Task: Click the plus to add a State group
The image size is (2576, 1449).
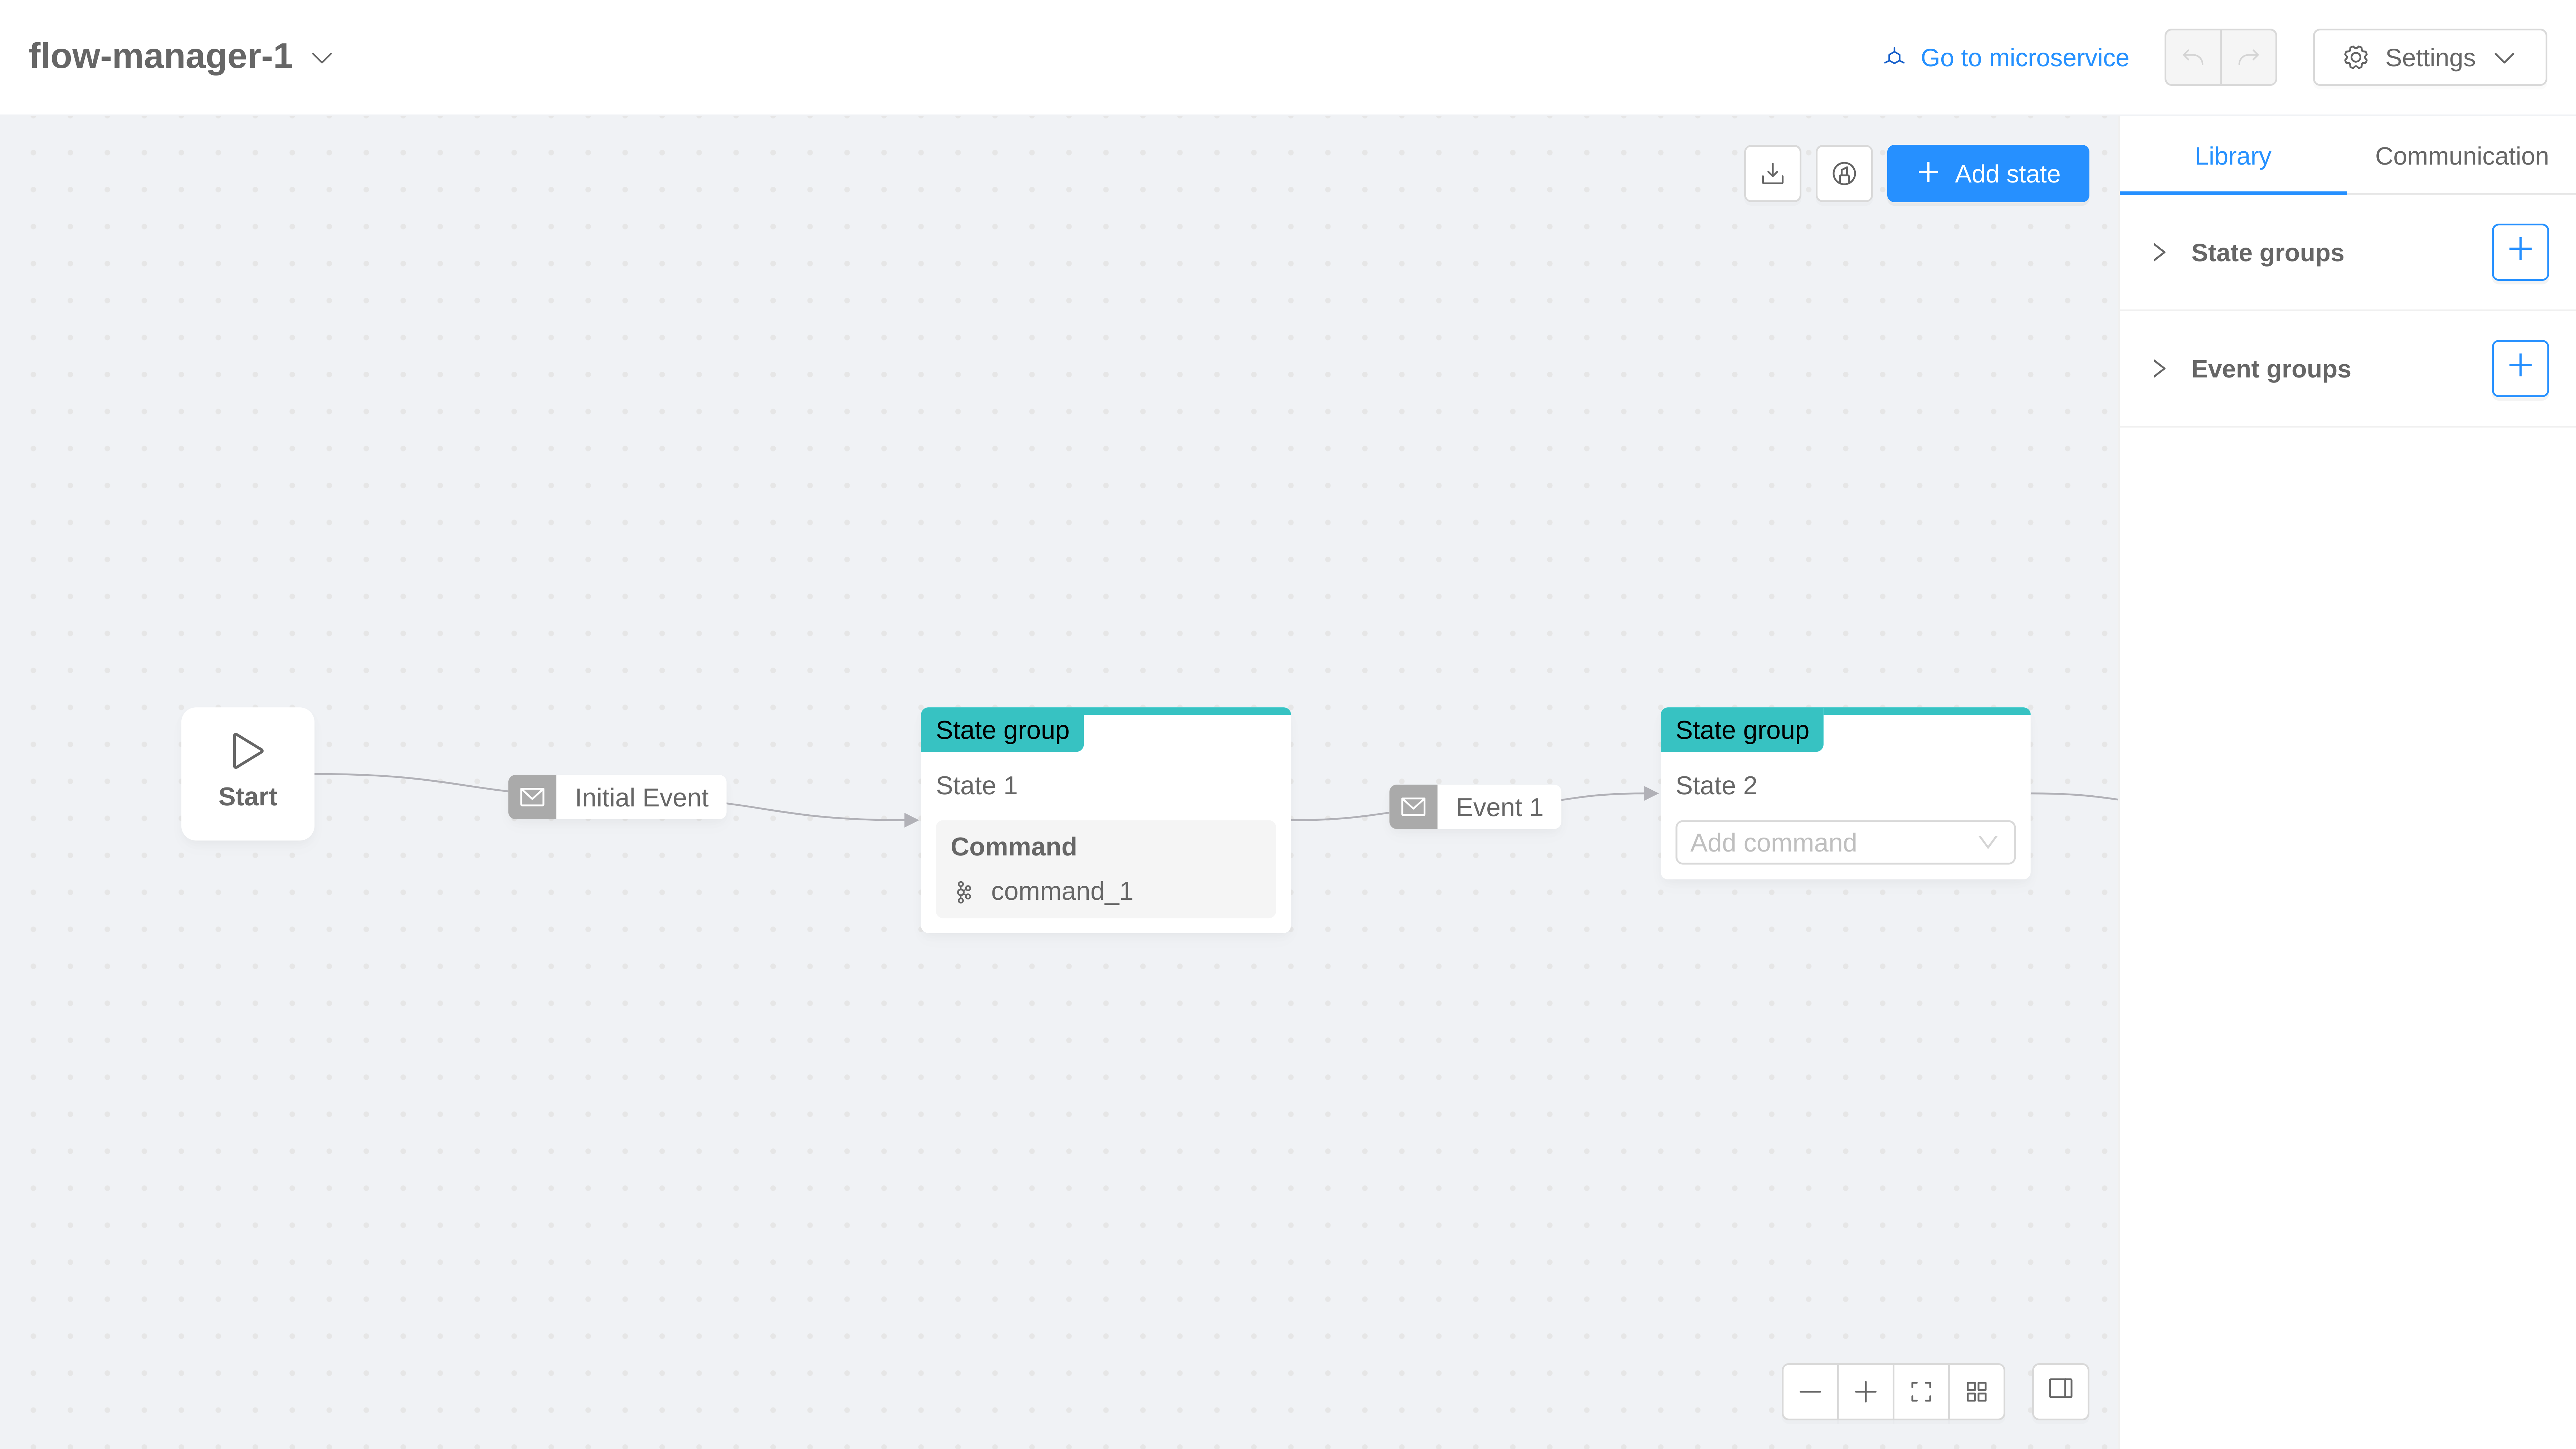Action: 2520,252
